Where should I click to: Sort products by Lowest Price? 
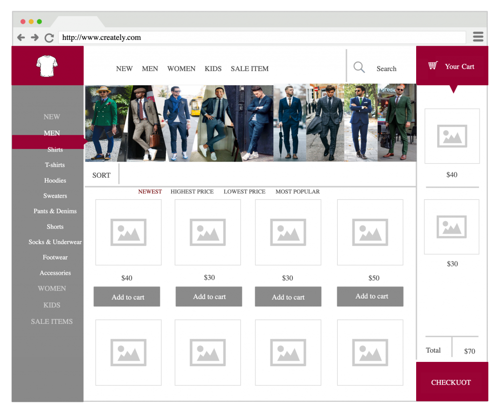(244, 191)
